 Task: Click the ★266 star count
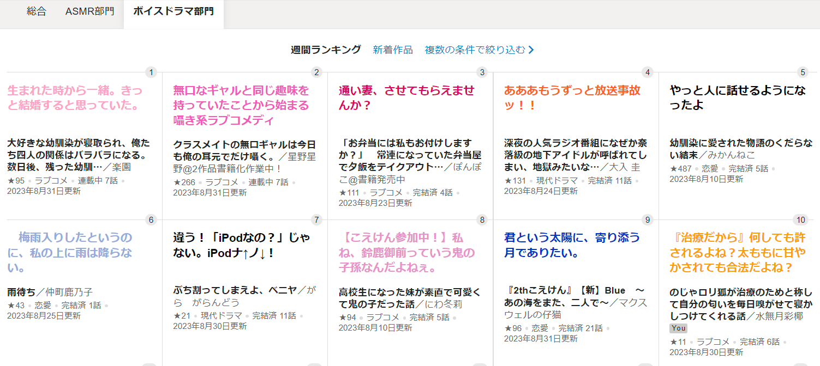(184, 182)
